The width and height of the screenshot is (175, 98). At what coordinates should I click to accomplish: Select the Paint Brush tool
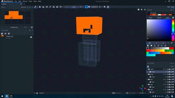pyautogui.click(x=35, y=7)
